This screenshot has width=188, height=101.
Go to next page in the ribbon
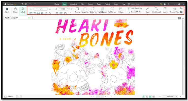pos(50,9)
